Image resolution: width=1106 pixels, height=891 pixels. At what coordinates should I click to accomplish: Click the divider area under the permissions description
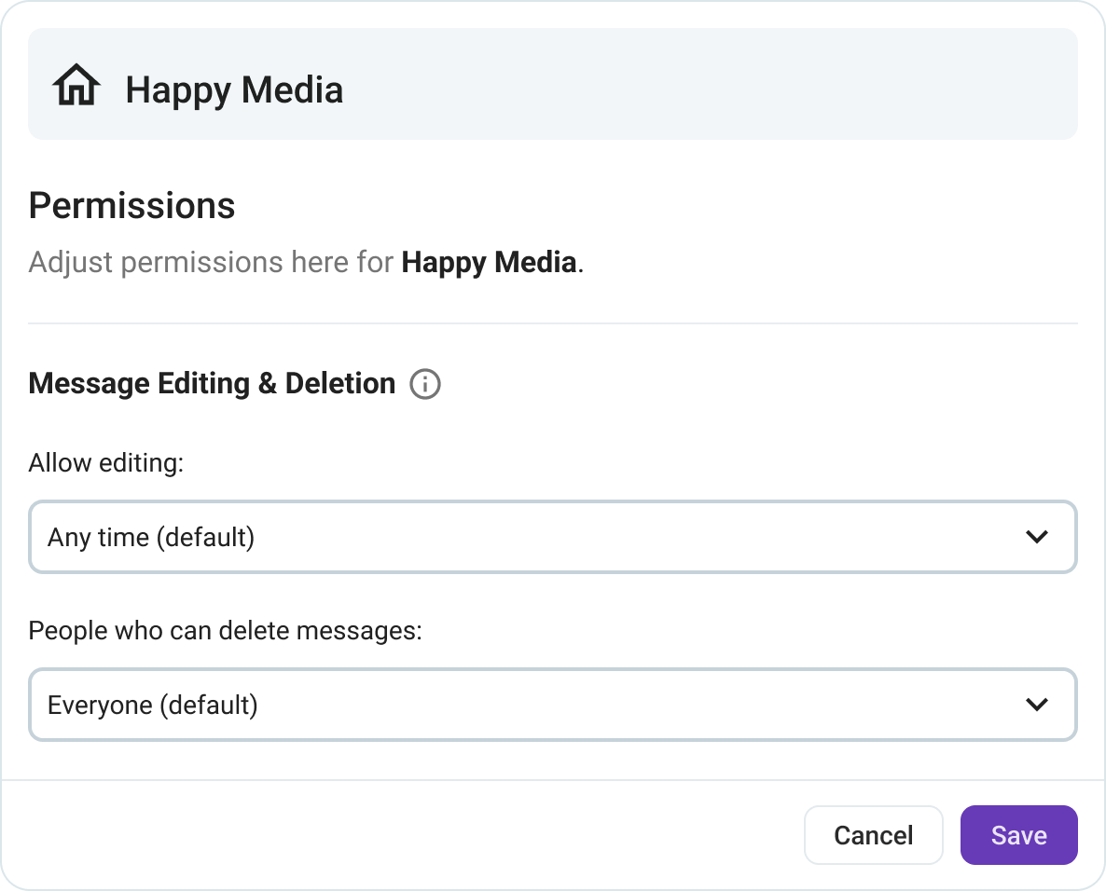[x=553, y=322]
